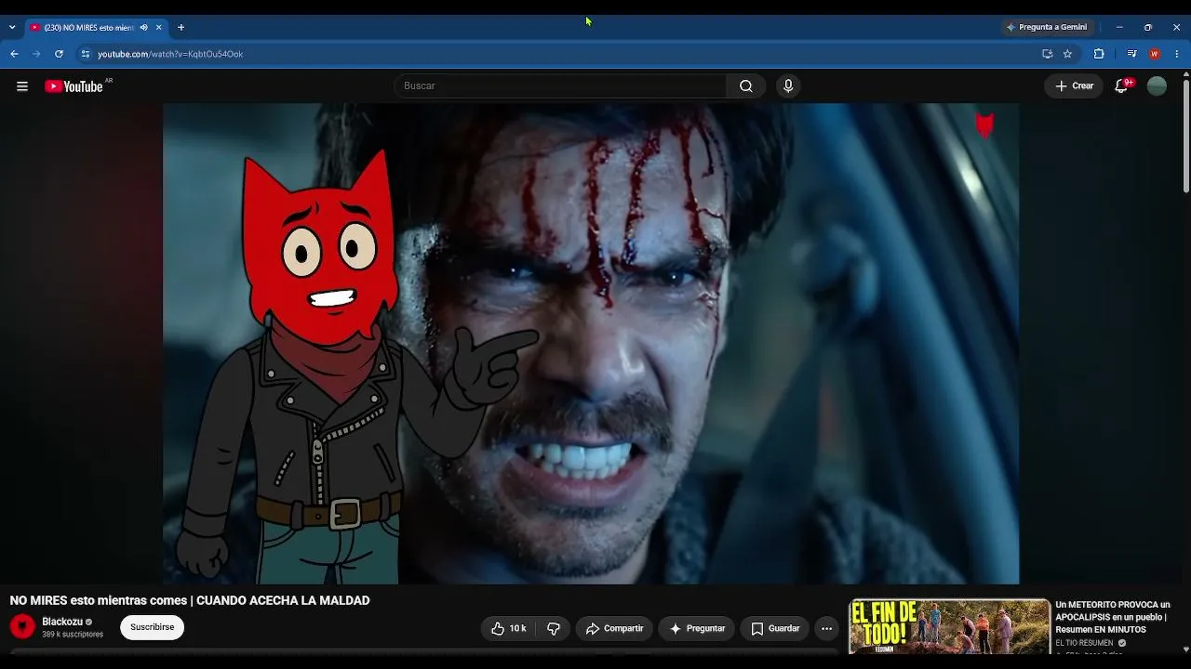Open Chrome profile avatar
The image size is (1191, 669).
point(1155,54)
